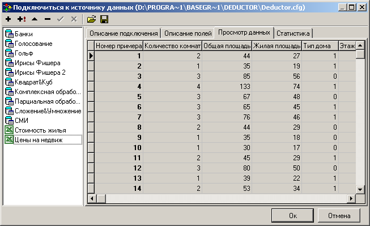
Task: Click the vertical scrollbar thumb
Action: pyautogui.click(x=360, y=54)
